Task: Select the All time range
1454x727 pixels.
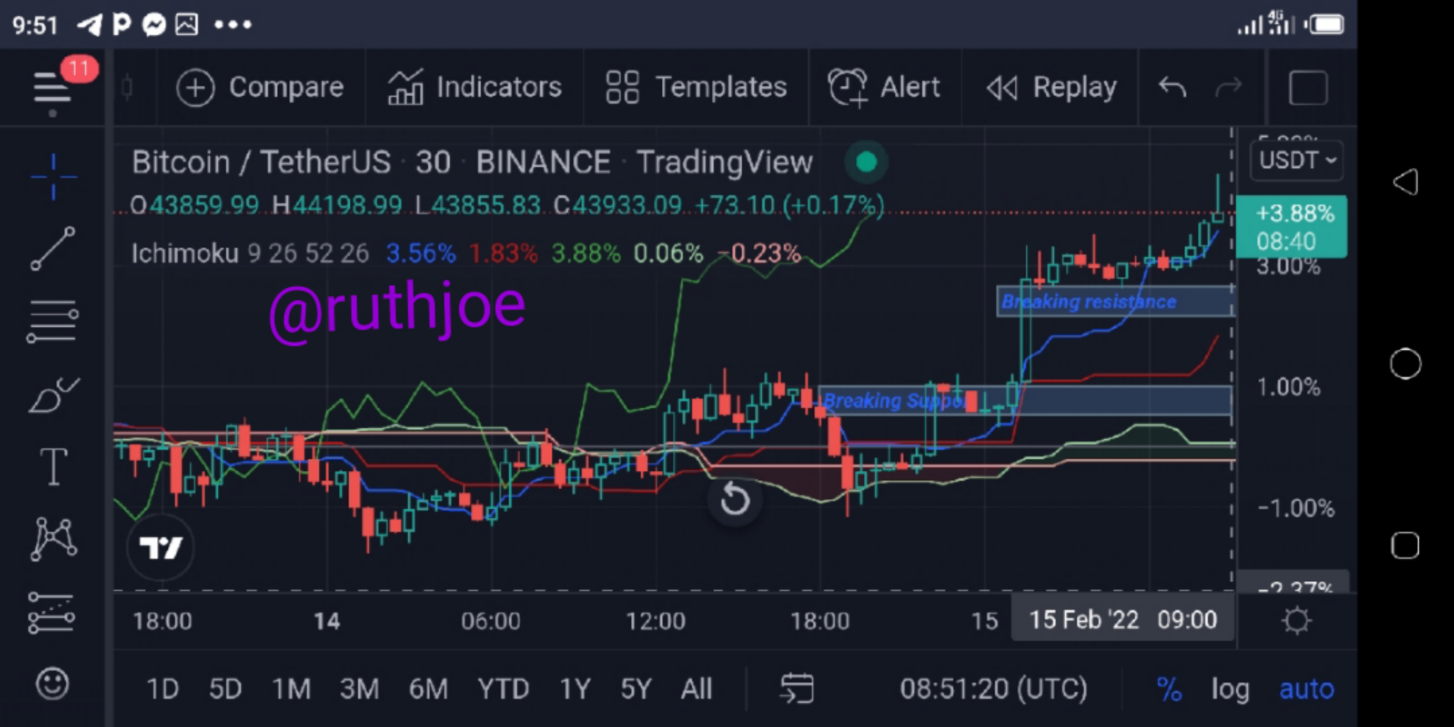Action: coord(696,689)
